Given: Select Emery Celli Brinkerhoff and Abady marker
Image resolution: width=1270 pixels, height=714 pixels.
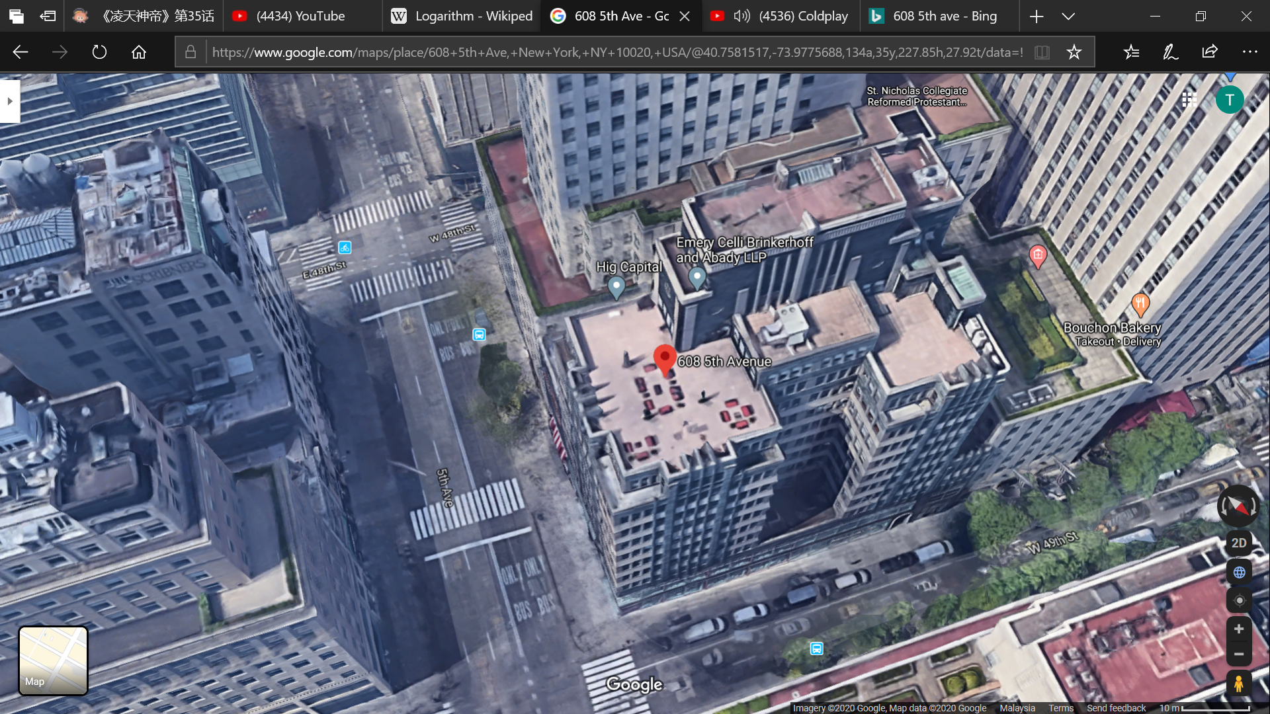Looking at the screenshot, I should (697, 278).
